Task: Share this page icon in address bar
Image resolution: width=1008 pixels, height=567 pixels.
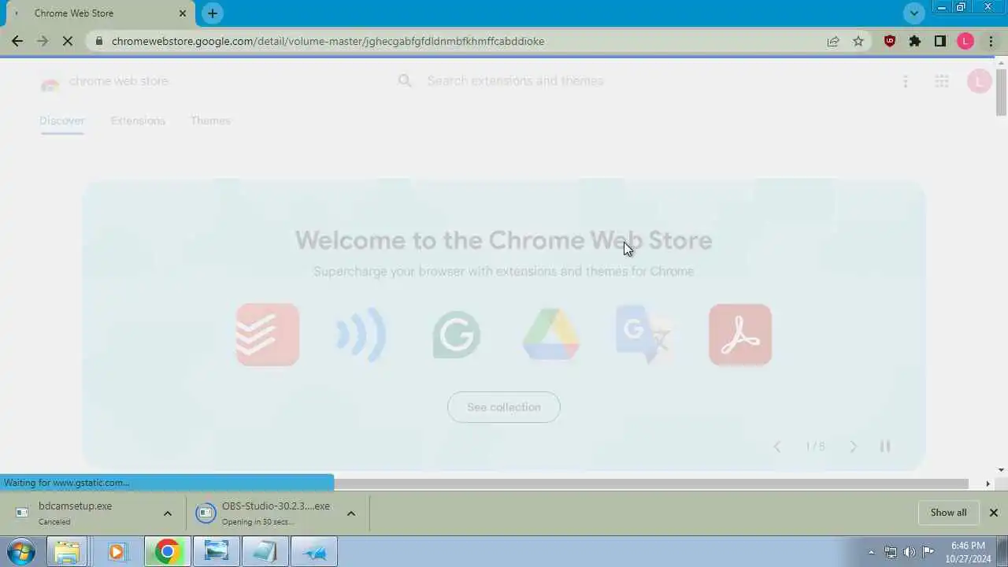Action: tap(833, 41)
